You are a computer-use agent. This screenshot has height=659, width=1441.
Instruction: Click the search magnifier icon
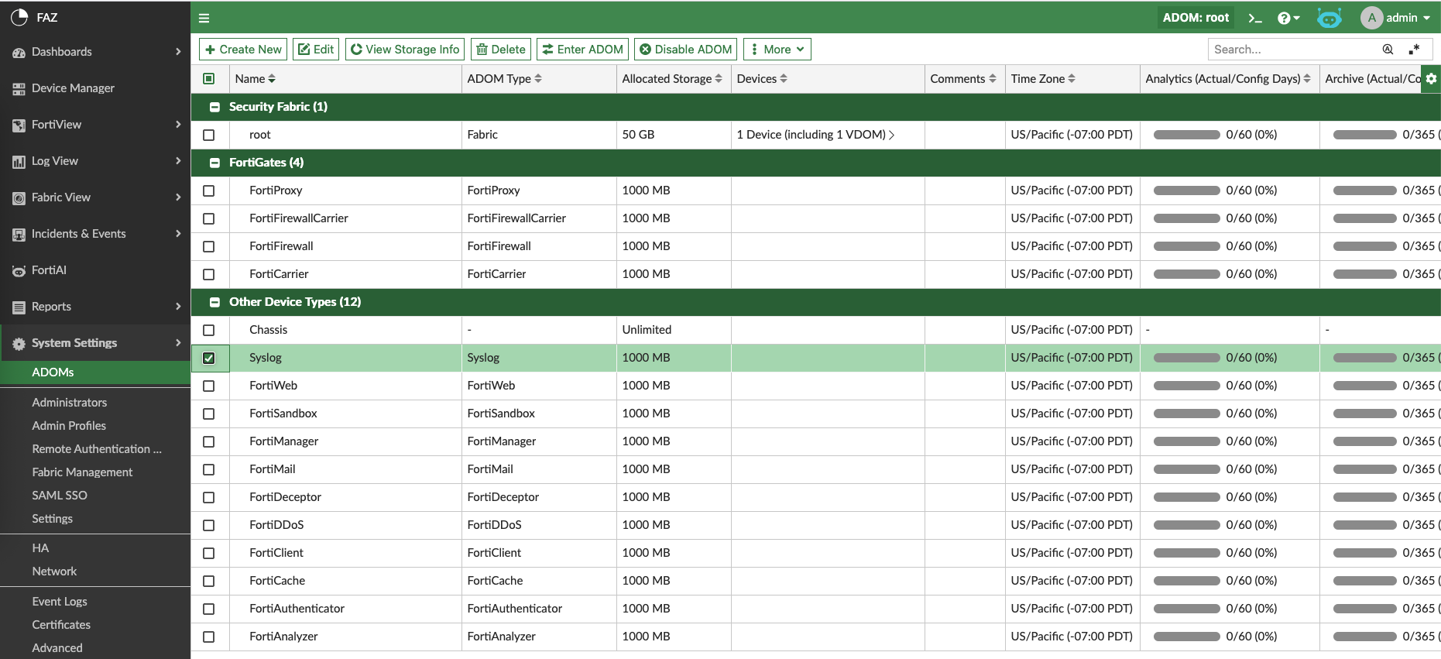click(1388, 50)
